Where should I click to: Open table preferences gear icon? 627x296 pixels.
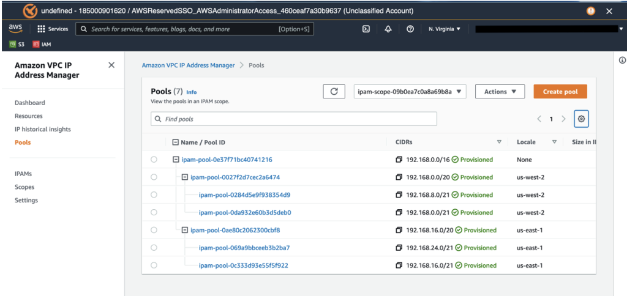coord(582,119)
